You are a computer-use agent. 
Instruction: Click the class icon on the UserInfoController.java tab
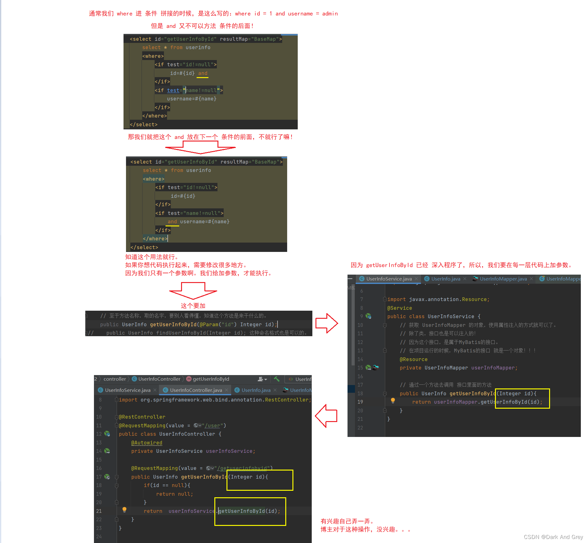coord(166,390)
